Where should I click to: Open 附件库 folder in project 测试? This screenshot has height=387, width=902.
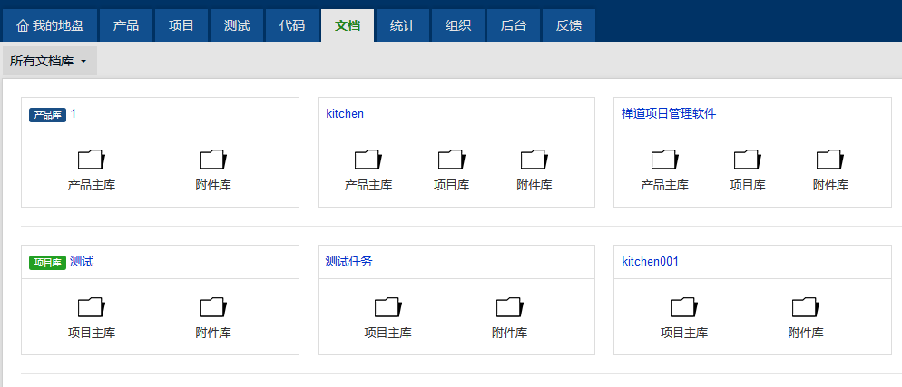213,317
